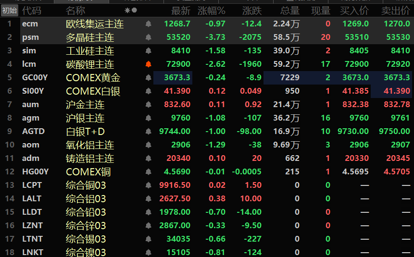Click bid price 4.5695 for COMEX铜
This screenshot has height=257, width=414.
coord(355,172)
